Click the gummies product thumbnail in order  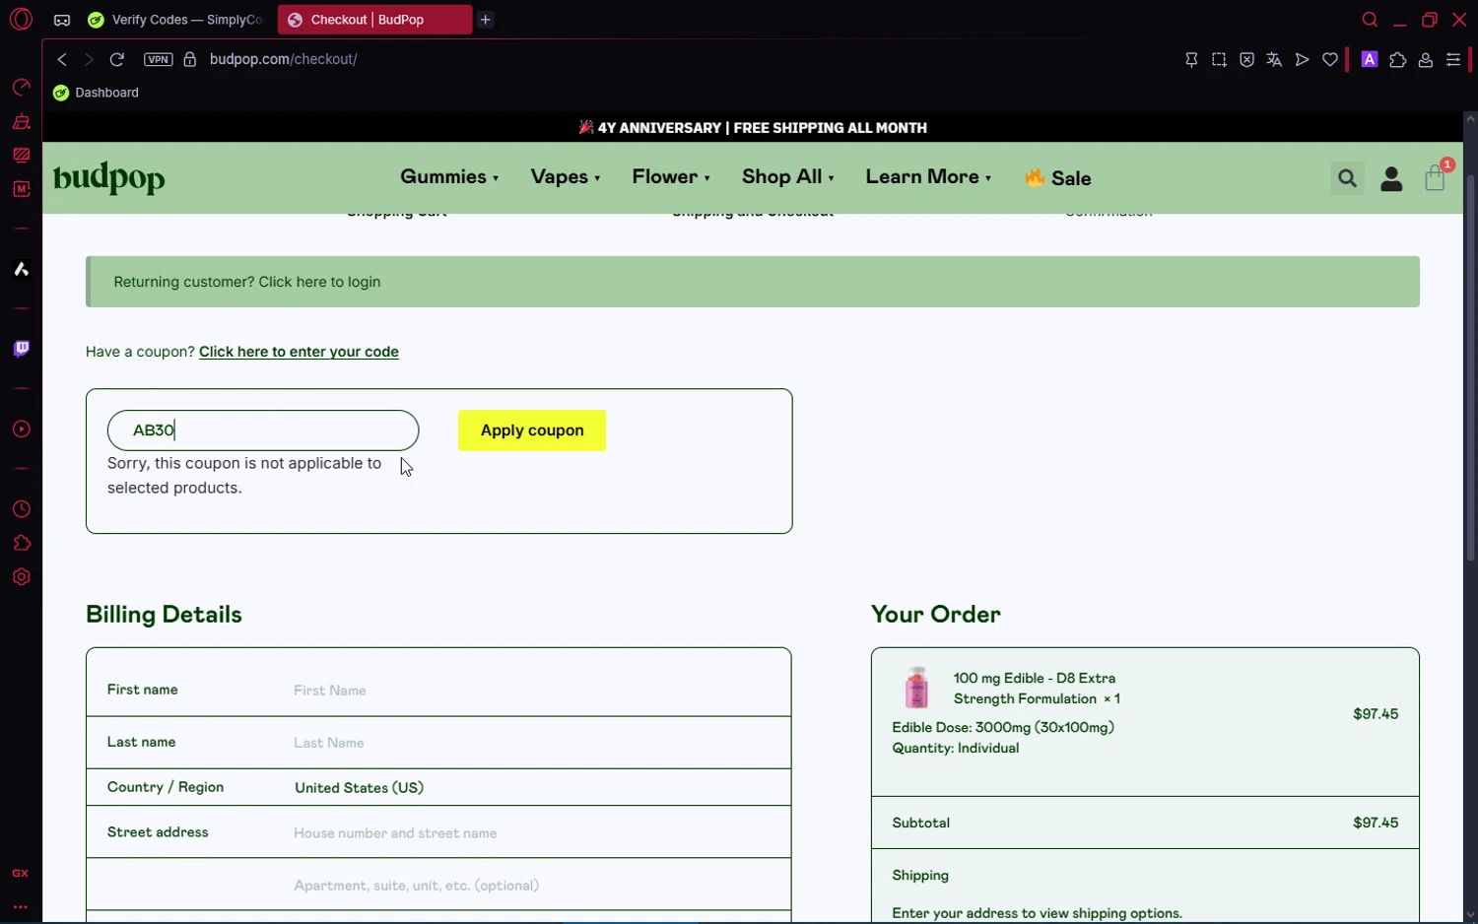pos(917,688)
